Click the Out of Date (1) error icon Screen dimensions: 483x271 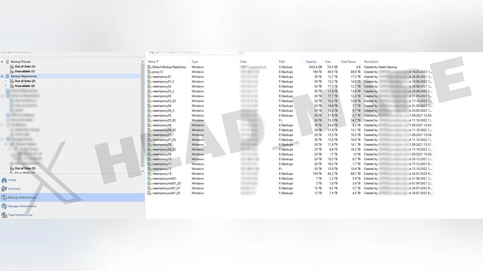[12, 66]
